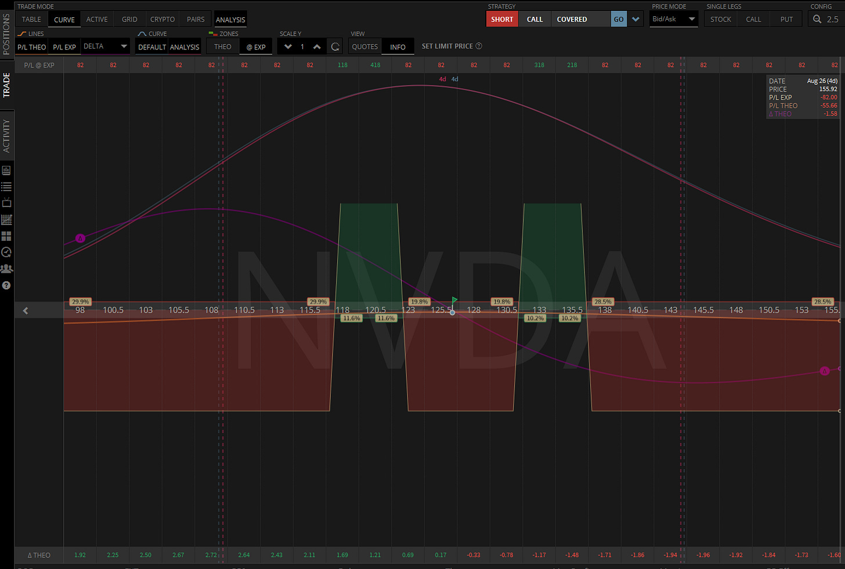This screenshot has width=845, height=569.
Task: Click the 125.5 price marker circle on axis
Action: tap(453, 313)
